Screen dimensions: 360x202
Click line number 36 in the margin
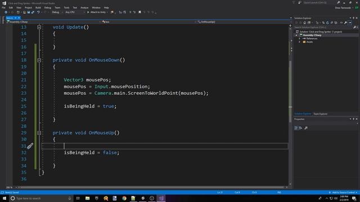click(24, 179)
